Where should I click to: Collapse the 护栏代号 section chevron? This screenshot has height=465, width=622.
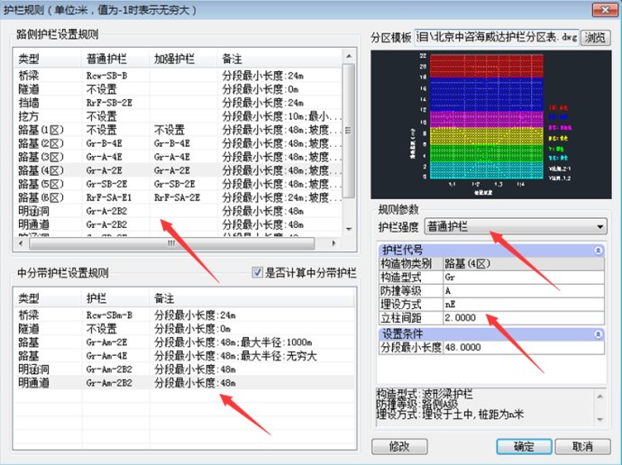(x=597, y=251)
